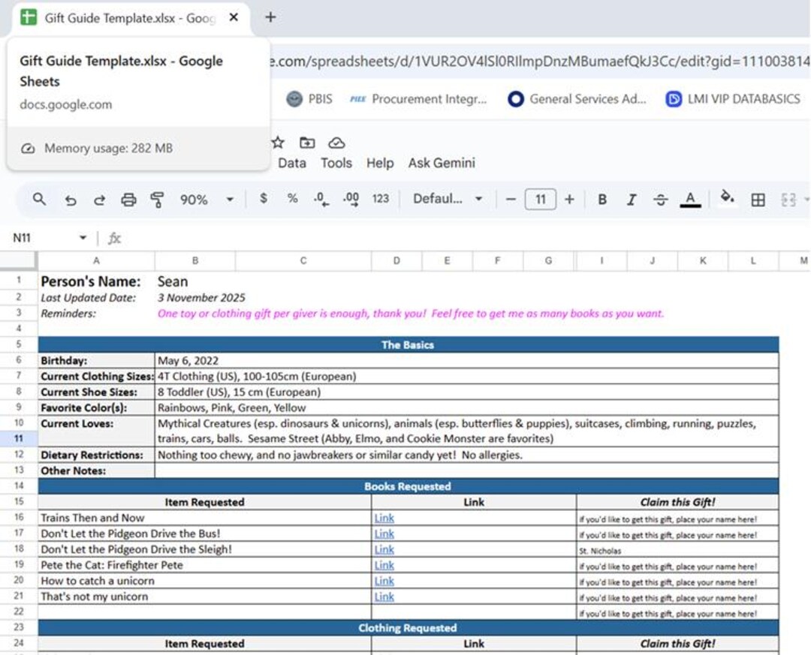811x655 pixels.
Task: Expand the Name box dropdown arrow
Action: (83, 238)
